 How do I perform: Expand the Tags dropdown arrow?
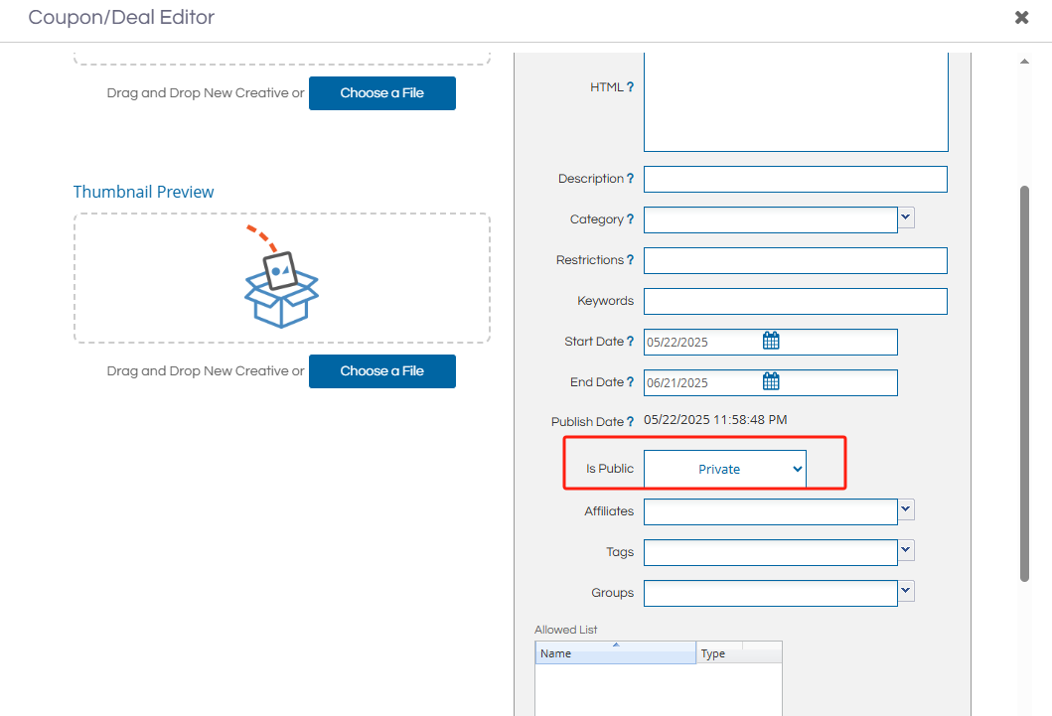coord(906,550)
